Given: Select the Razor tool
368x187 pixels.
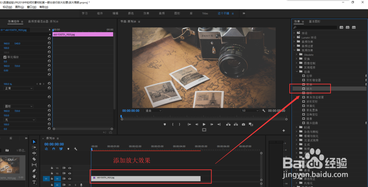Looking at the screenshot, I should point(34,159).
